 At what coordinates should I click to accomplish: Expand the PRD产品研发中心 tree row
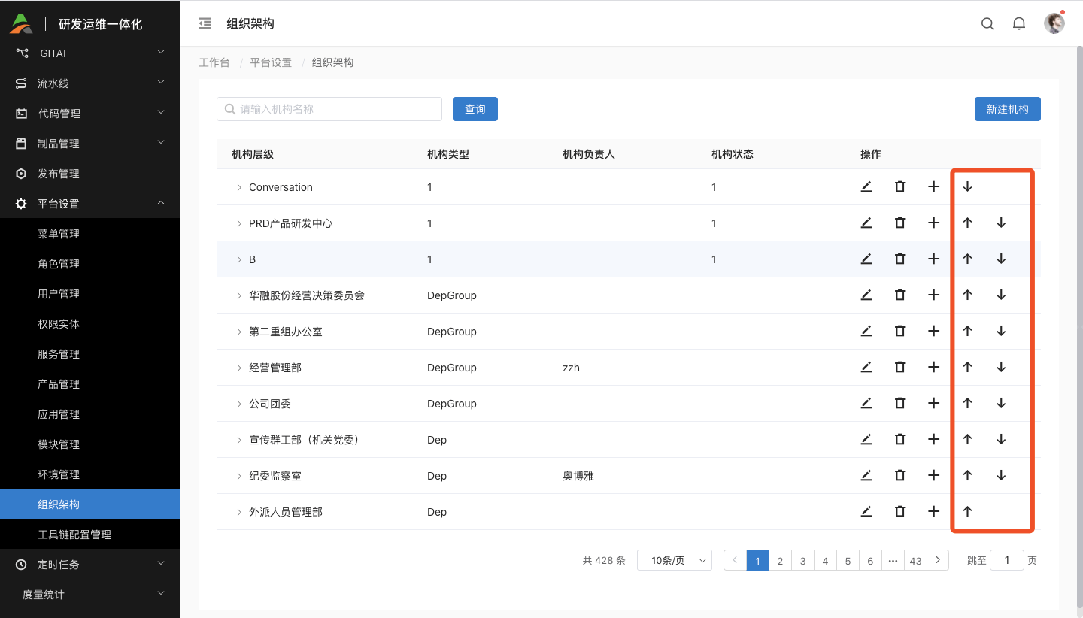[239, 223]
